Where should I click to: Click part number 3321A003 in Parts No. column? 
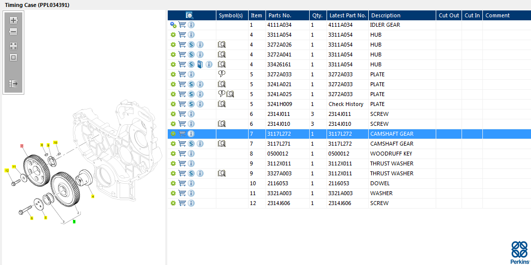(279, 193)
